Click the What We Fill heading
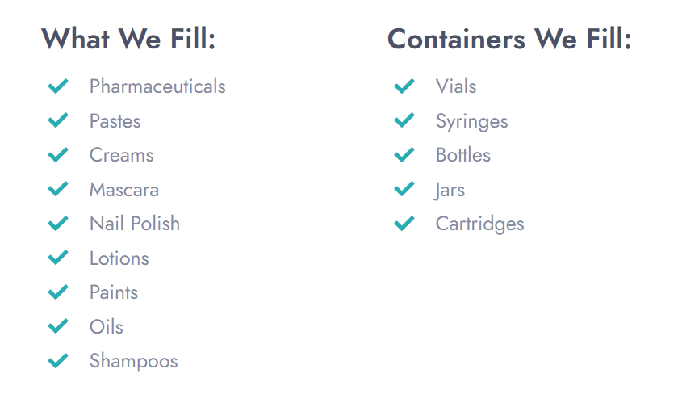The image size is (682, 407). pyautogui.click(x=128, y=39)
